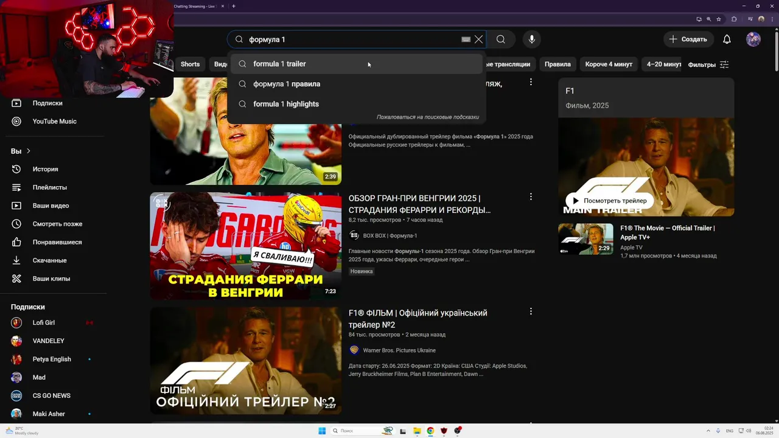Image resolution: width=779 pixels, height=438 pixels.
Task: Select the Shorts filter chip
Action: point(190,64)
